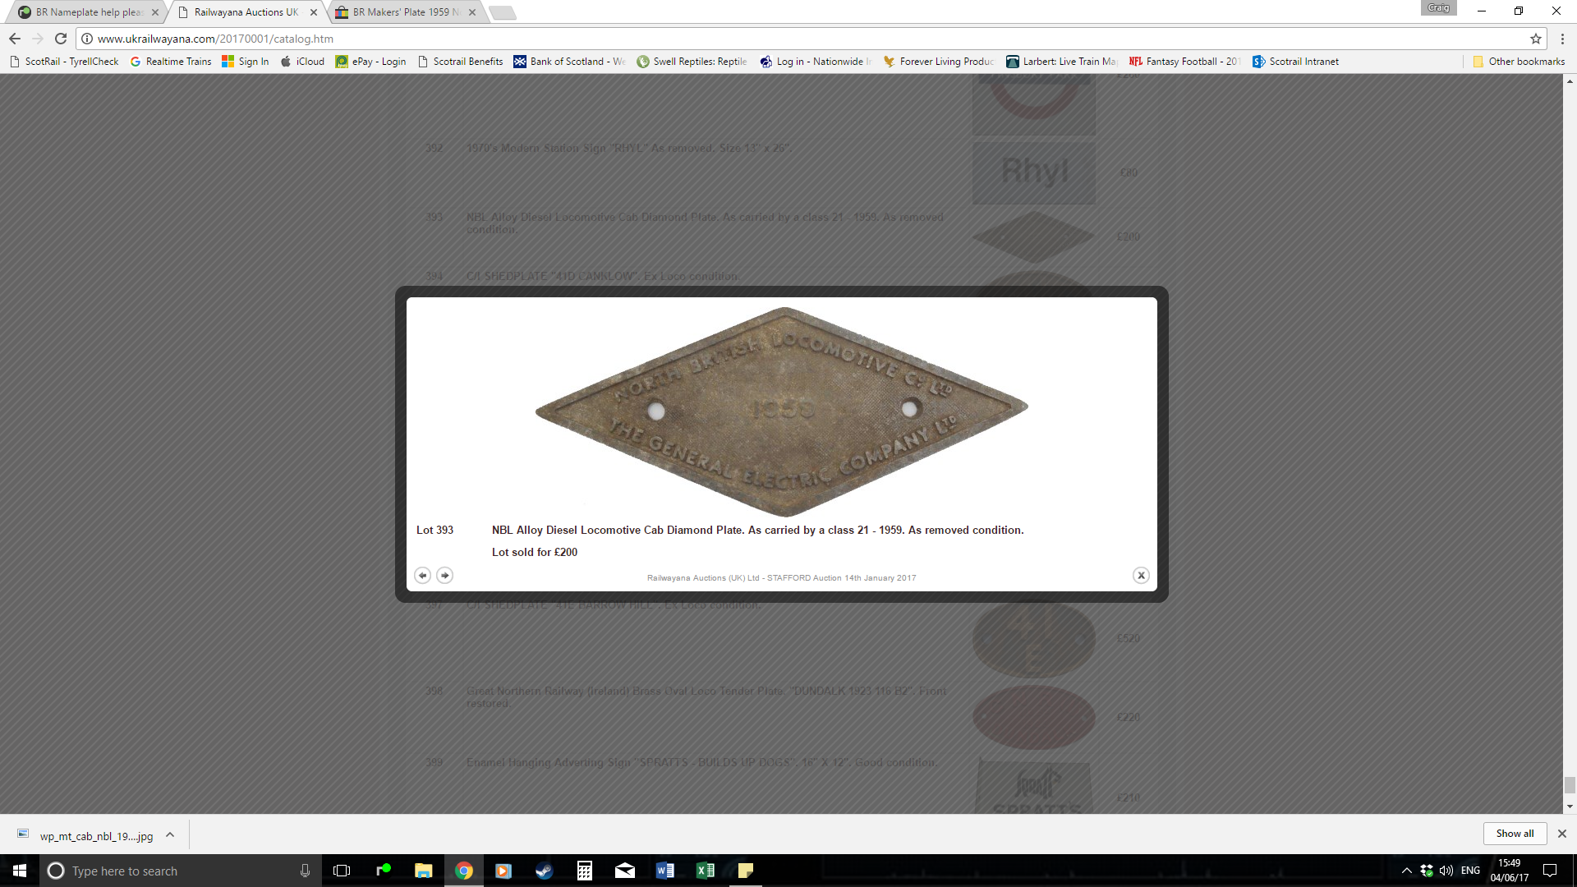Image resolution: width=1577 pixels, height=887 pixels.
Task: Go forward in Chrome
Action: (38, 39)
